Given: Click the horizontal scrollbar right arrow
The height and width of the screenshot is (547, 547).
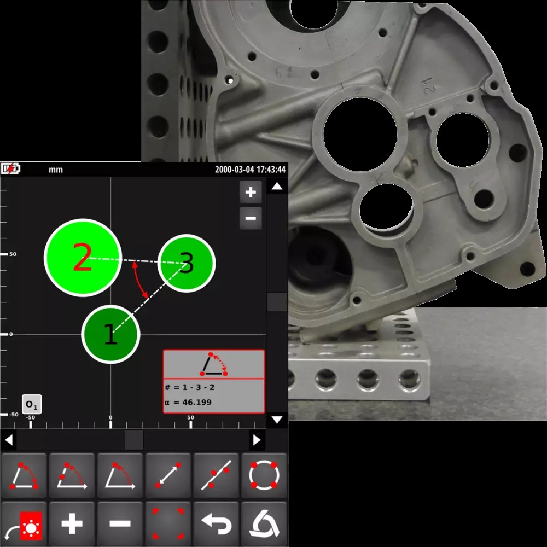Looking at the screenshot, I should click(257, 440).
